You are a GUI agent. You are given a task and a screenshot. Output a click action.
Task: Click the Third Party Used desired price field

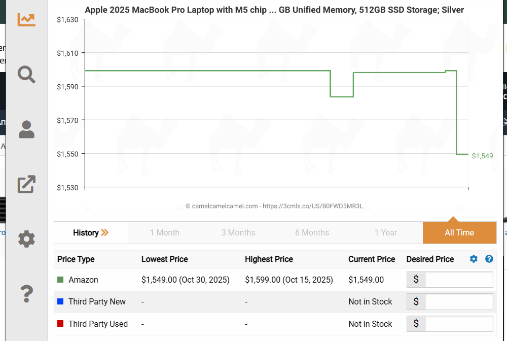coord(458,324)
